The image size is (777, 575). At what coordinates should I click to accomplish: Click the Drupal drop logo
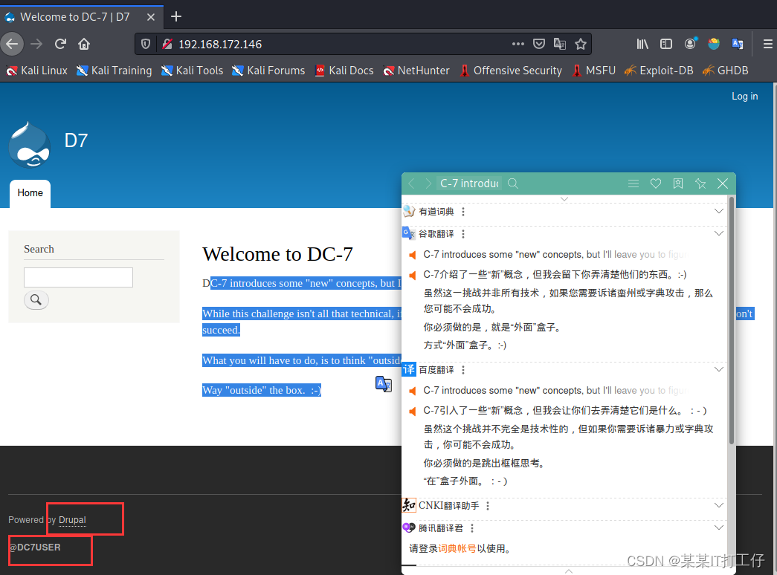click(x=30, y=145)
